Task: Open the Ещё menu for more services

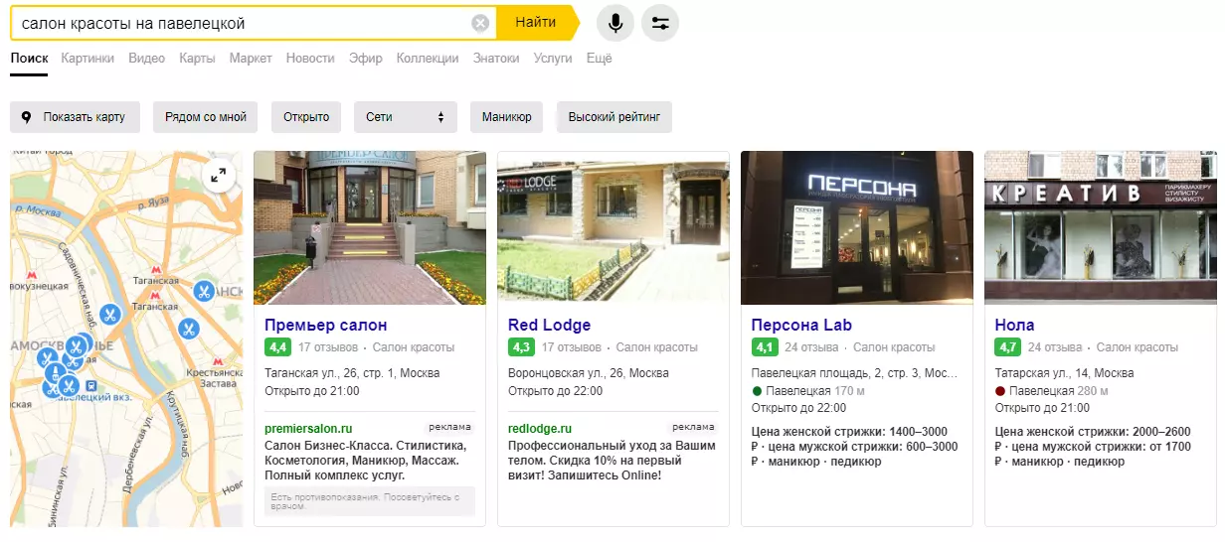Action: click(x=600, y=59)
